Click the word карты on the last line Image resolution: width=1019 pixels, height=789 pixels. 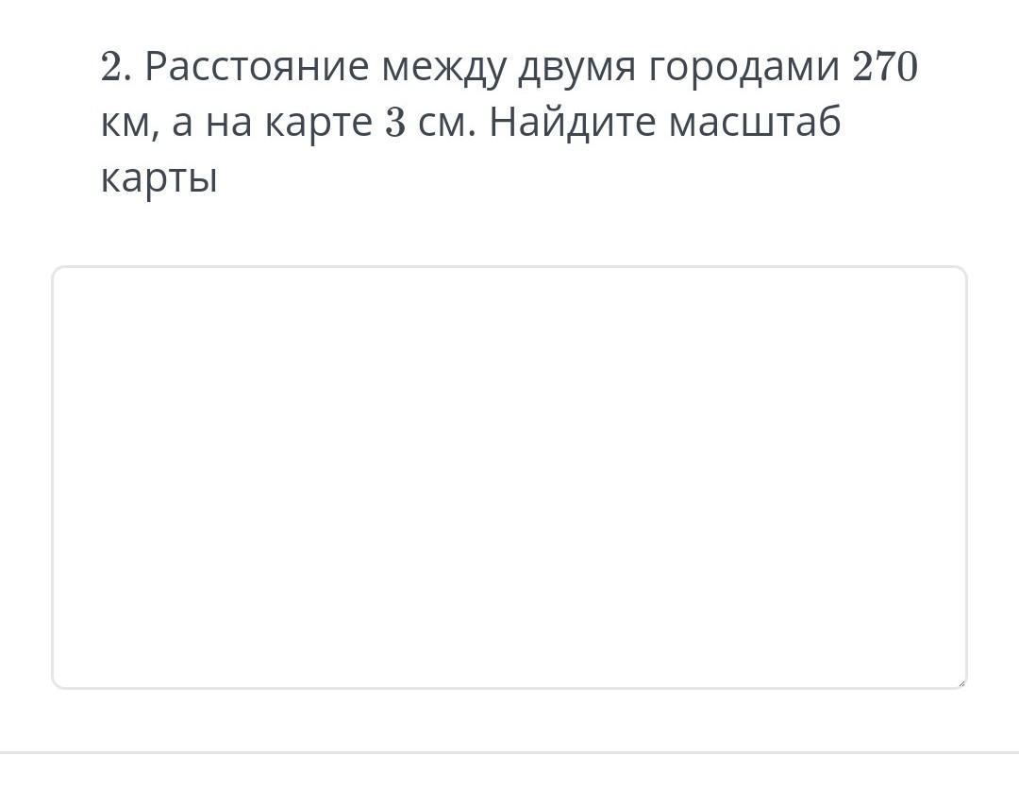pyautogui.click(x=159, y=178)
